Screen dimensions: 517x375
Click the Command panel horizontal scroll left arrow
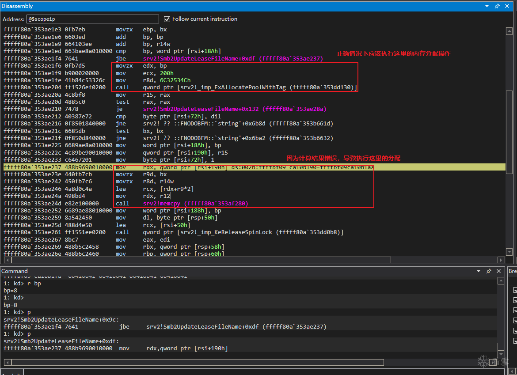coord(7,363)
